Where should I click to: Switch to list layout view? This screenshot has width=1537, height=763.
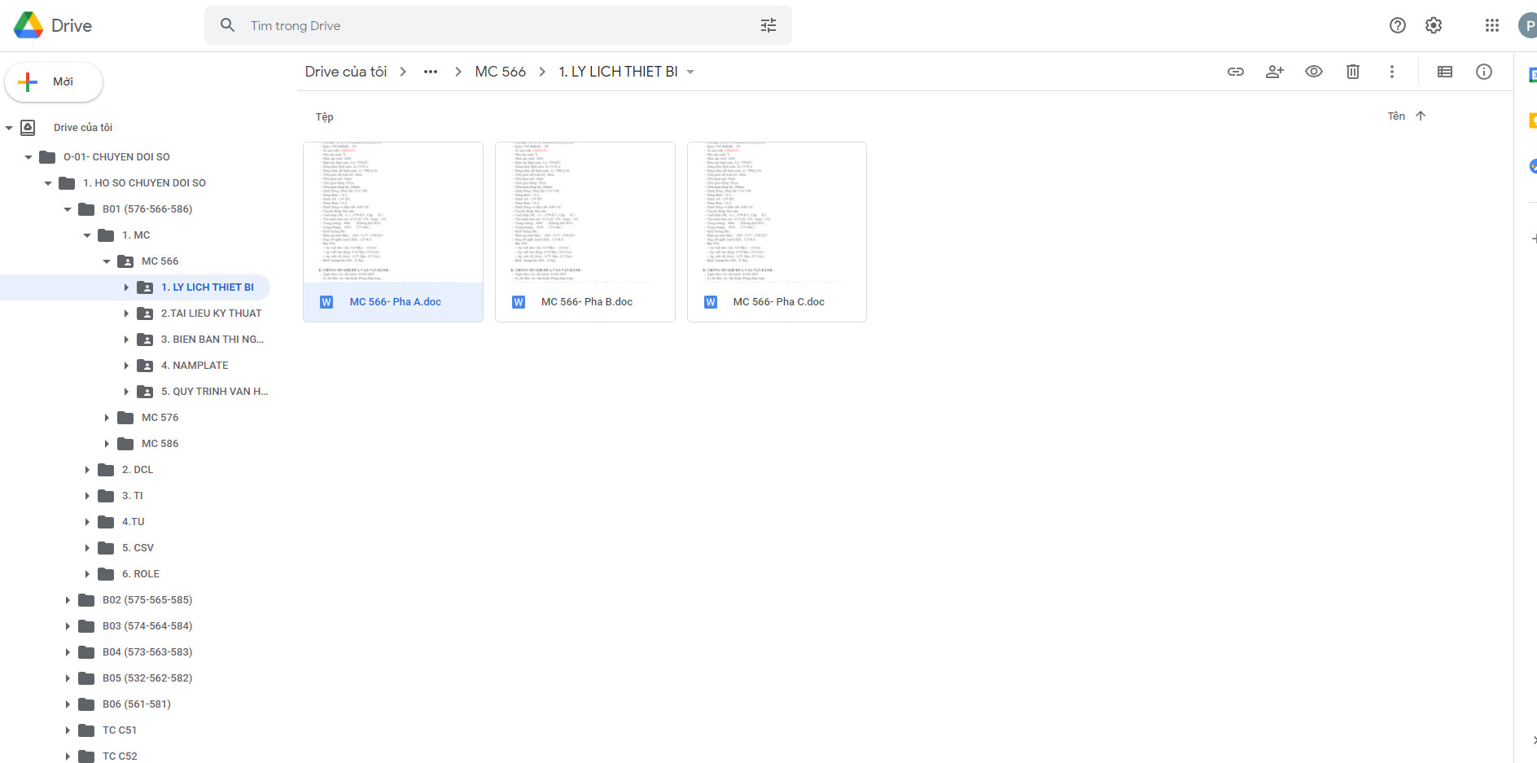coord(1444,72)
